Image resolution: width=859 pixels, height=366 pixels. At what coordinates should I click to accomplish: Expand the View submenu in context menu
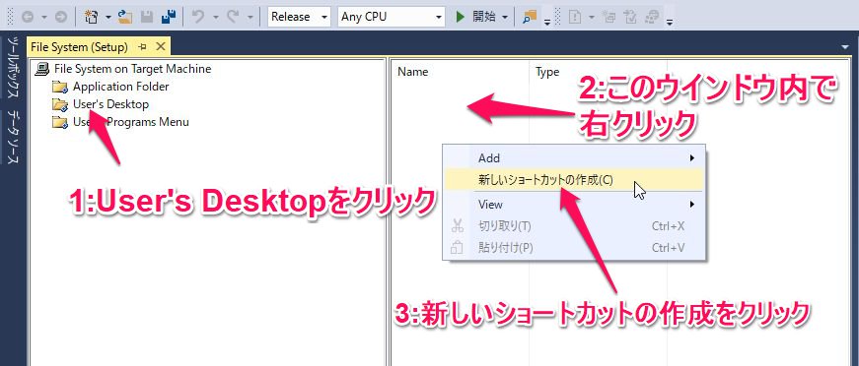(x=574, y=205)
